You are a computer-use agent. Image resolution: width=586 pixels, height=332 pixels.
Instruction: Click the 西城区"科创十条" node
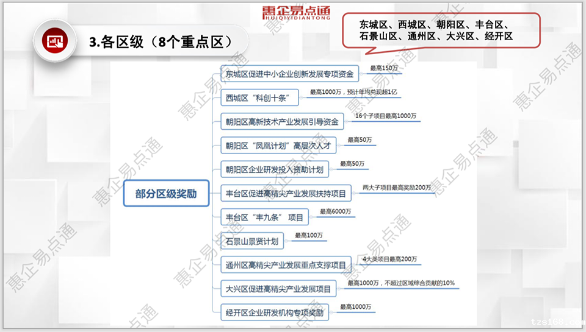tap(261, 97)
